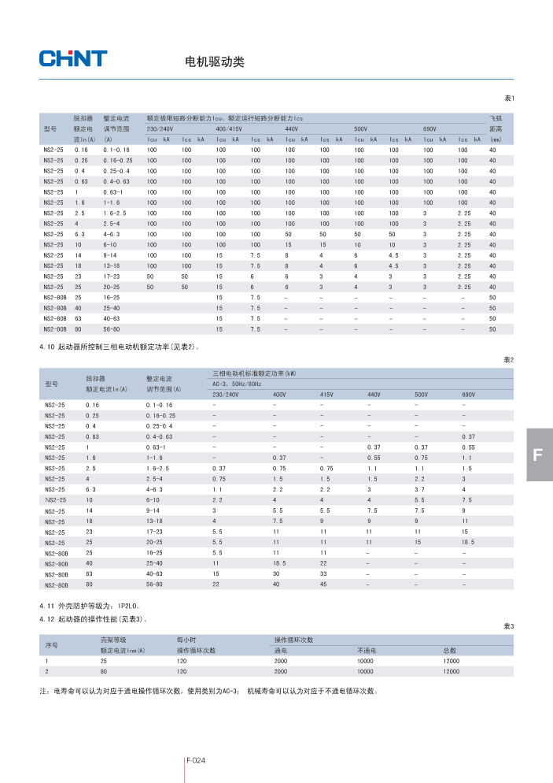Click the 每小时操作循环次数 header in table 3
Image resolution: width=553 pixels, height=783 pixels.
[x=196, y=645]
